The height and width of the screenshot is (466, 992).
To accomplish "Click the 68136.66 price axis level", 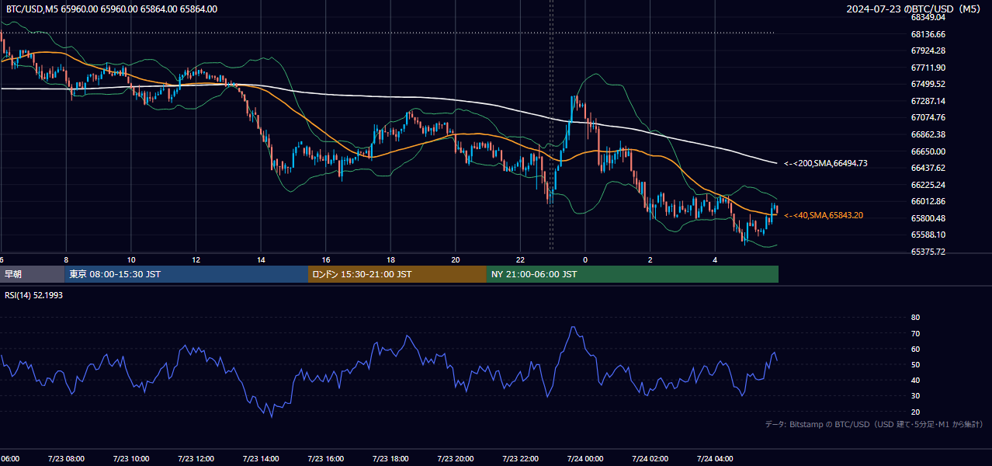I will tap(928, 34).
